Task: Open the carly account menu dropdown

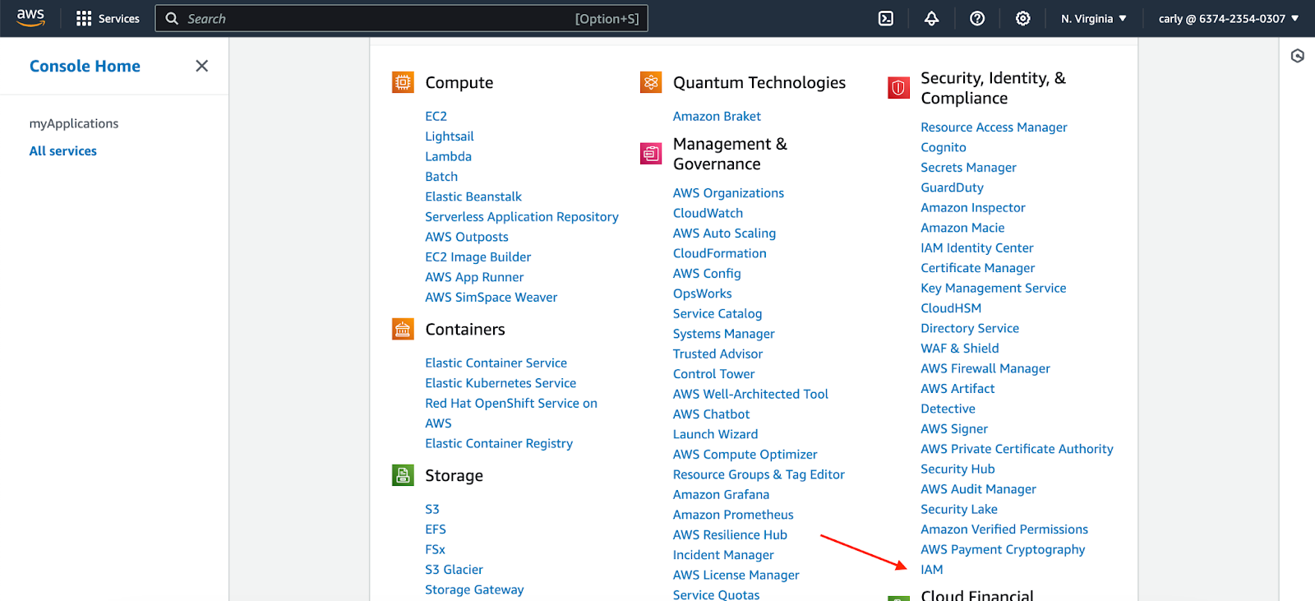Action: coord(1229,18)
